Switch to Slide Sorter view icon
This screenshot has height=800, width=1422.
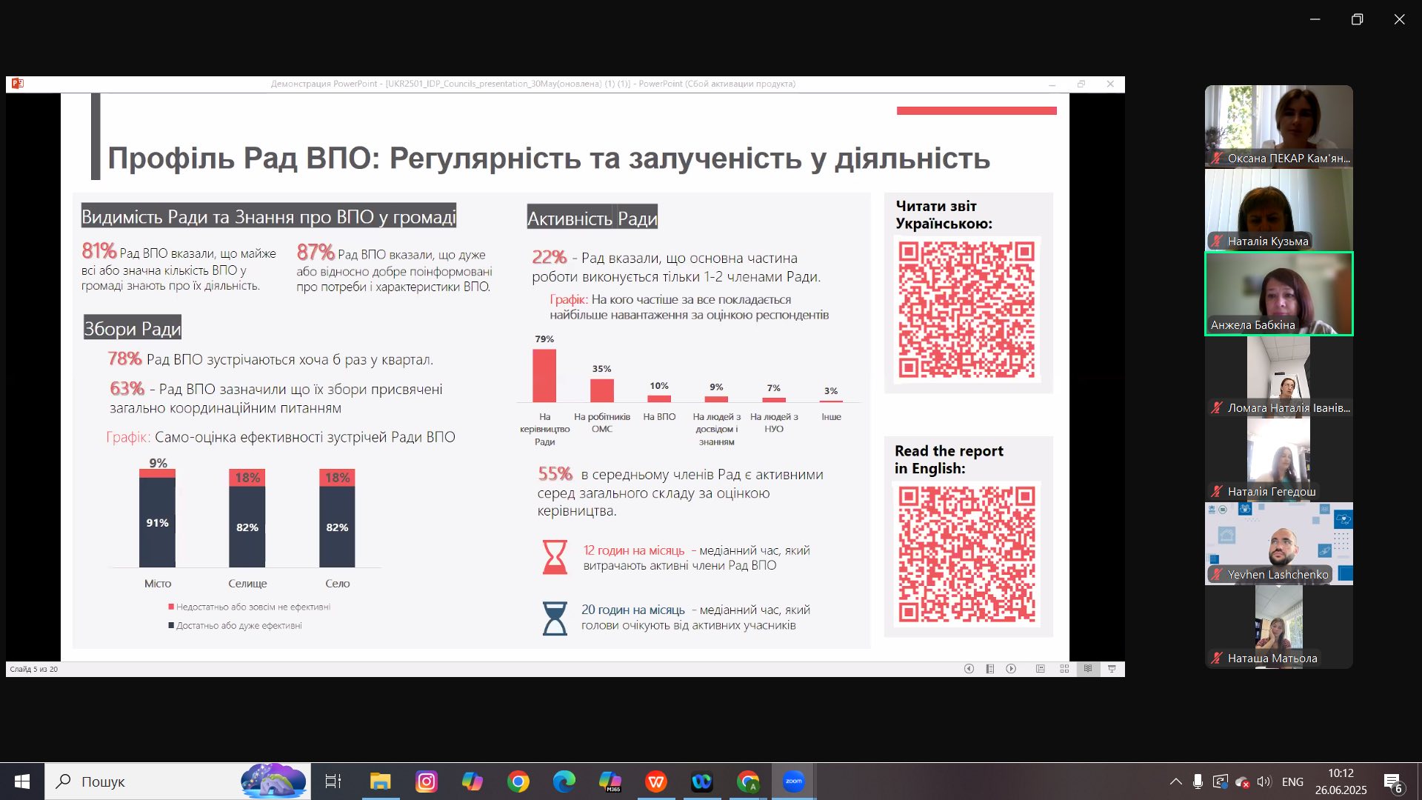[1064, 669]
